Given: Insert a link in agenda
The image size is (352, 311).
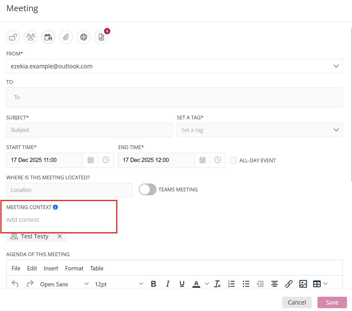Looking at the screenshot, I should click(289, 284).
